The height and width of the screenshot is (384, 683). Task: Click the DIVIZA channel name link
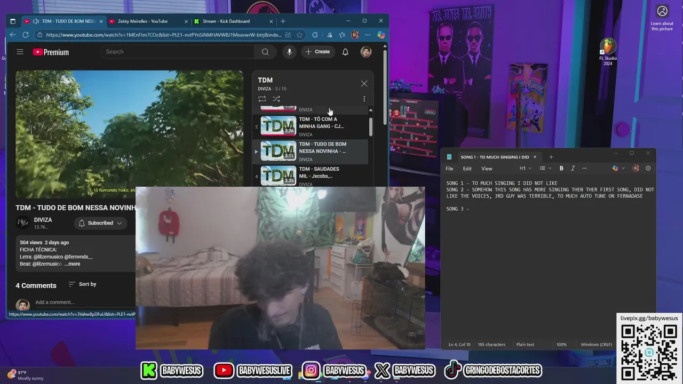[x=43, y=220]
